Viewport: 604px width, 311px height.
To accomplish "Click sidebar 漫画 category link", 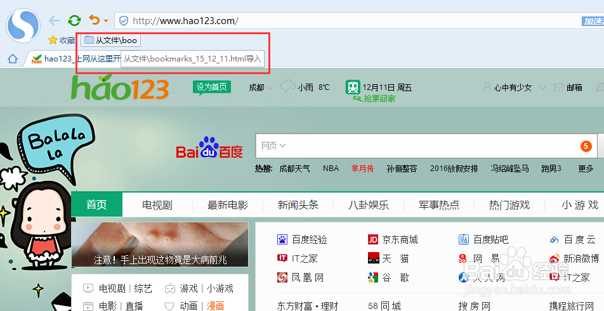I will point(215,306).
